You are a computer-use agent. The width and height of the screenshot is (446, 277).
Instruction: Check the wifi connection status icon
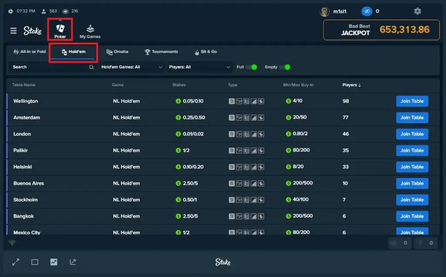(12, 243)
